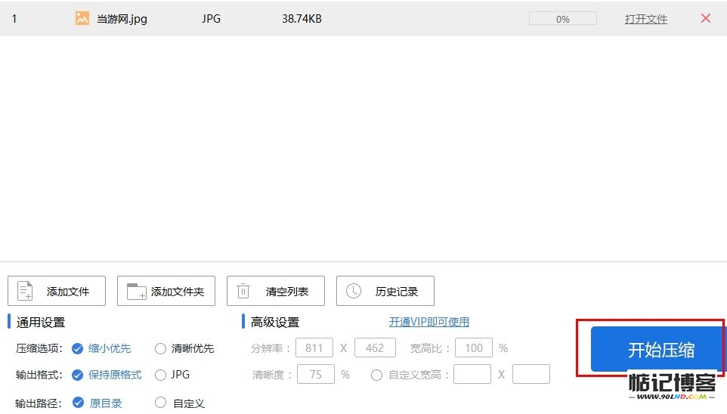
Task: Click 宽高比 field showing 100
Action: [474, 348]
